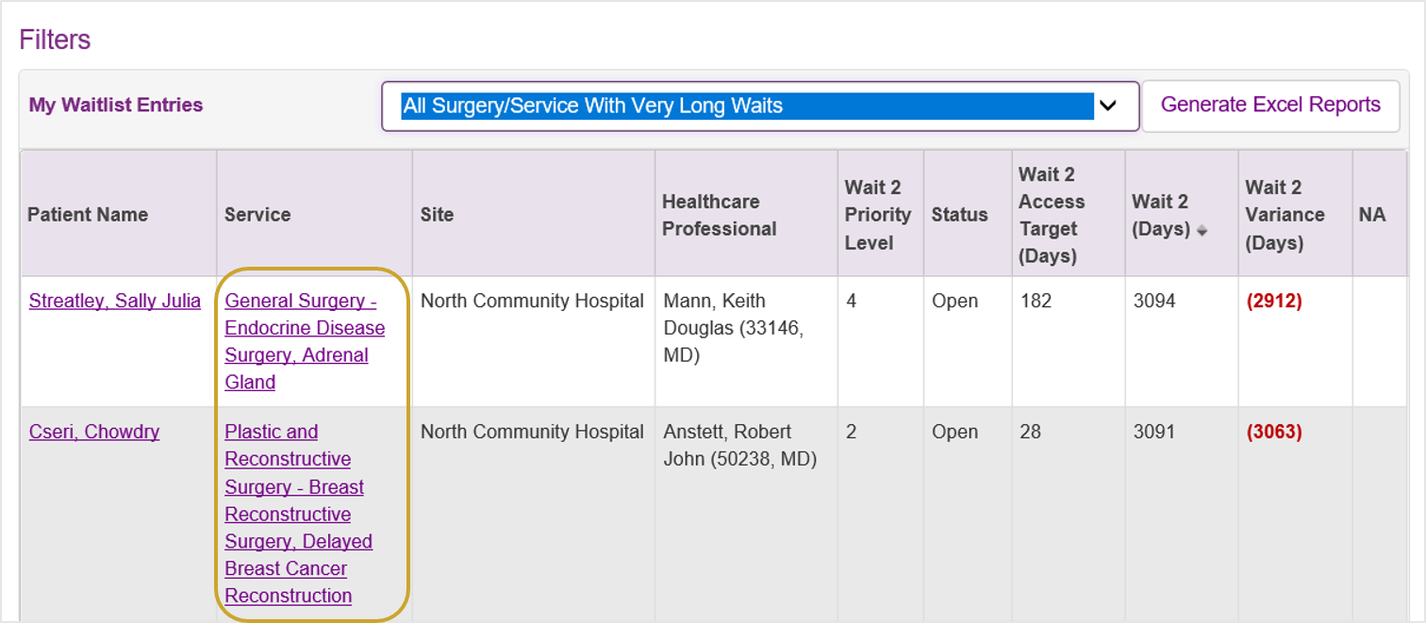Viewport: 1426px width, 623px height.
Task: Open Plastic and Reconstructive Surgery service link
Action: pyautogui.click(x=298, y=514)
